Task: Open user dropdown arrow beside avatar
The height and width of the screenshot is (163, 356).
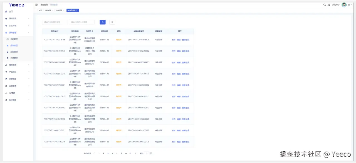Action: point(351,5)
